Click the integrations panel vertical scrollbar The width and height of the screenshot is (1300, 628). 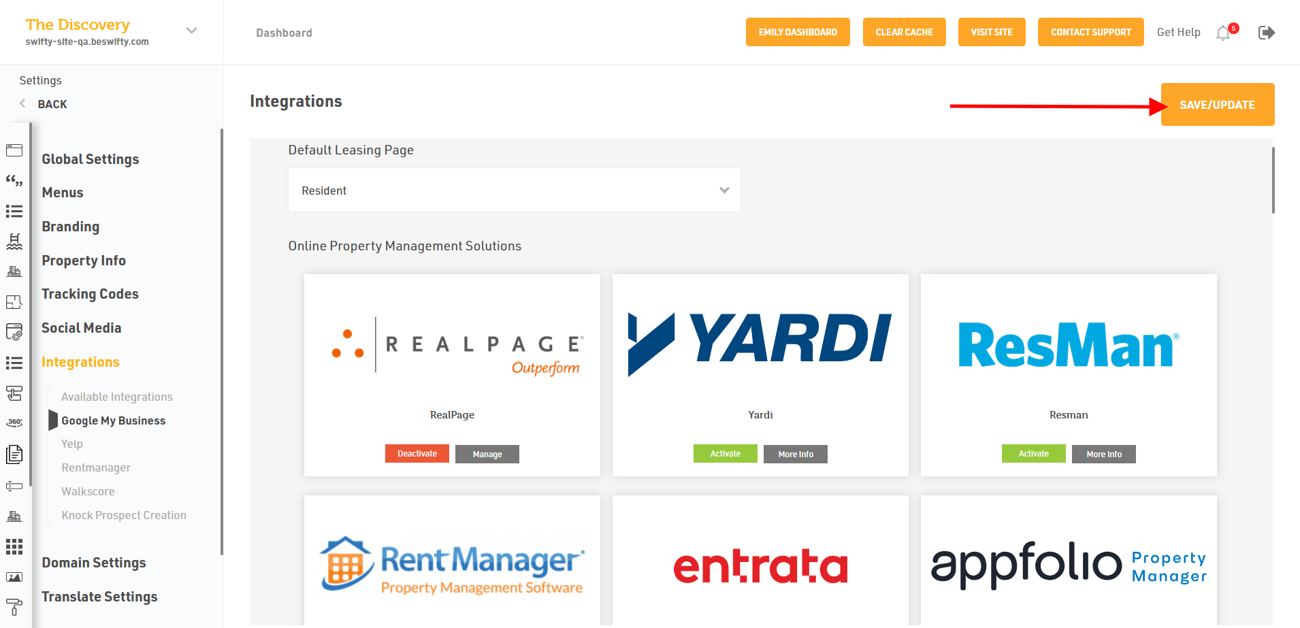click(1273, 180)
